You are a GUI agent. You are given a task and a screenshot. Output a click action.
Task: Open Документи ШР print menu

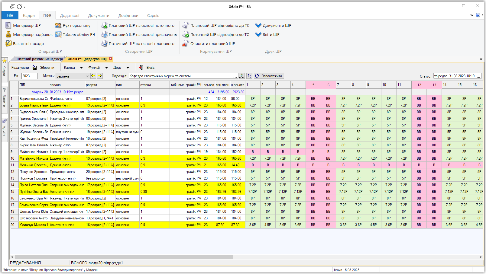click(273, 26)
